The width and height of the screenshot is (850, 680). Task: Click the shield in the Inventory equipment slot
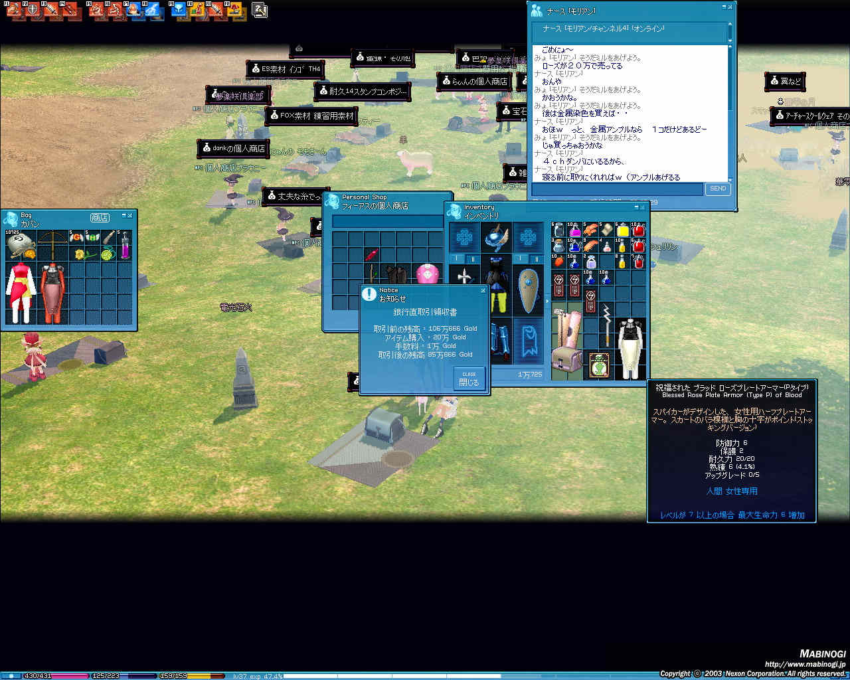pyautogui.click(x=528, y=291)
